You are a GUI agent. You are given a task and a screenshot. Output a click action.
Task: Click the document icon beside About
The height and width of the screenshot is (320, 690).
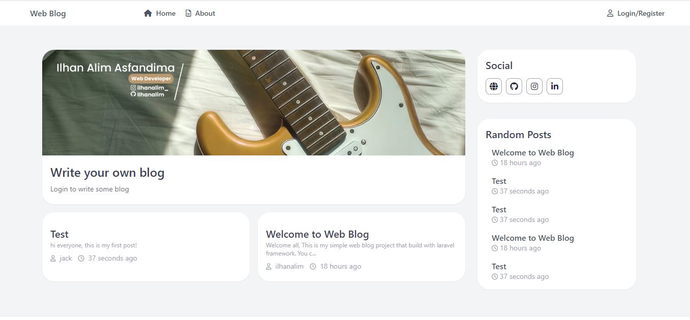189,13
